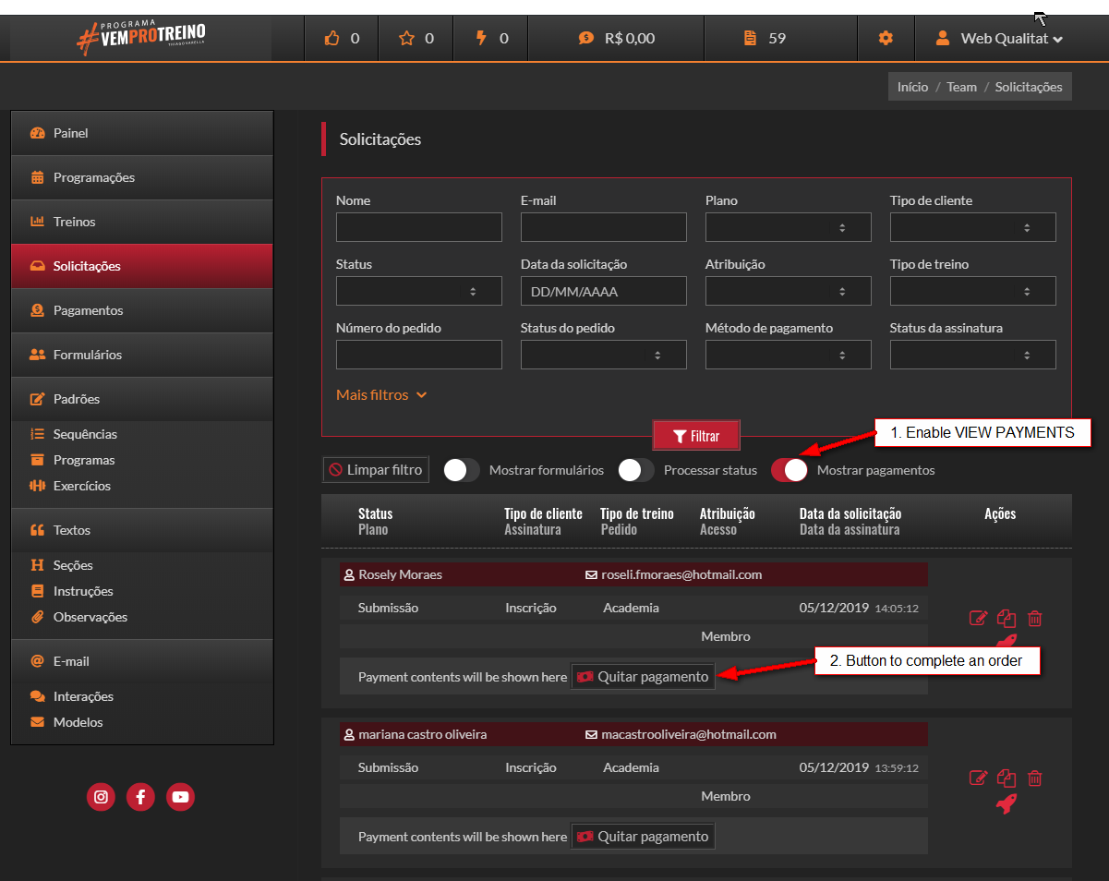Open the YouTube social icon
Image resolution: width=1109 pixels, height=881 pixels.
pos(180,797)
